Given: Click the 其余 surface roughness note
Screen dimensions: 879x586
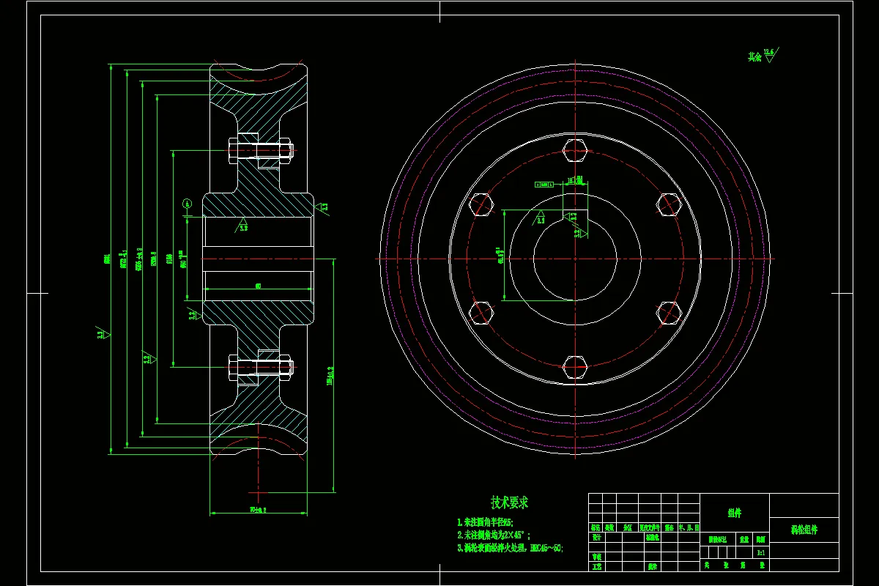Looking at the screenshot, I should click(763, 56).
